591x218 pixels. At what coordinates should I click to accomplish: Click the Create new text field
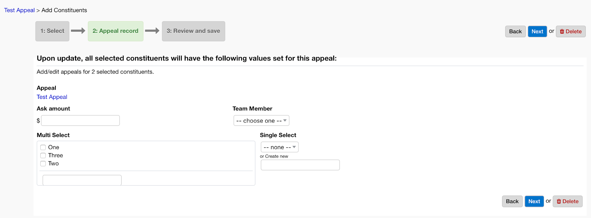(x=300, y=165)
